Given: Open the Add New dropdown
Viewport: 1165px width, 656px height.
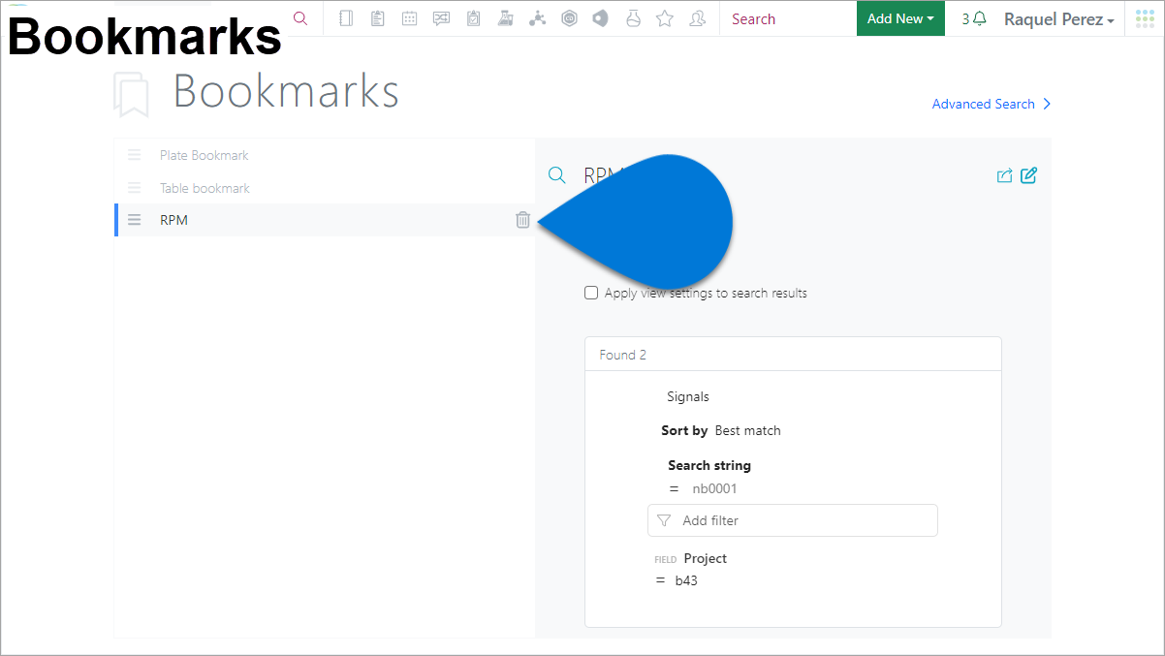Looking at the screenshot, I should click(900, 18).
